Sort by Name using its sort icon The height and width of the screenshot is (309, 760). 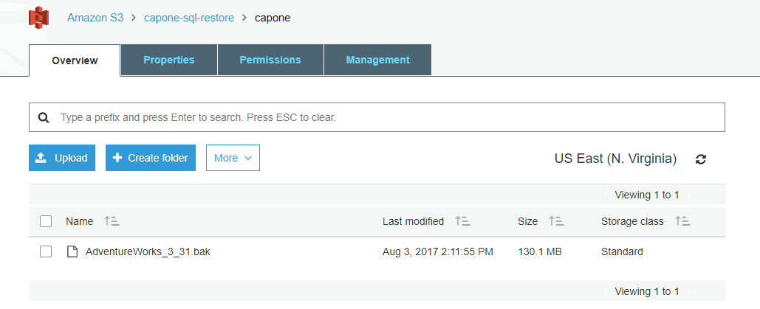(112, 222)
